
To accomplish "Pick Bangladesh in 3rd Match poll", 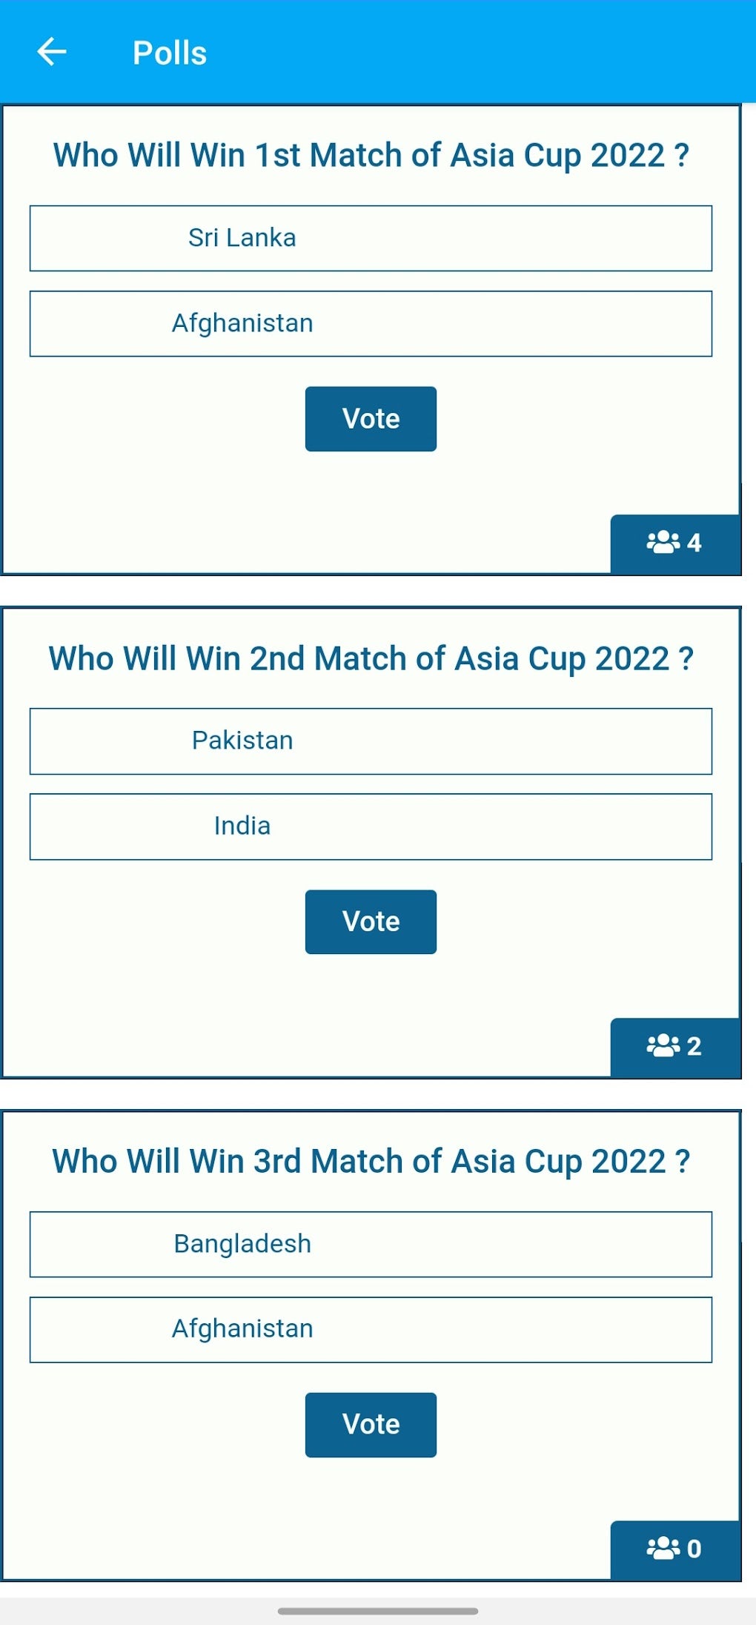I will coord(371,1244).
